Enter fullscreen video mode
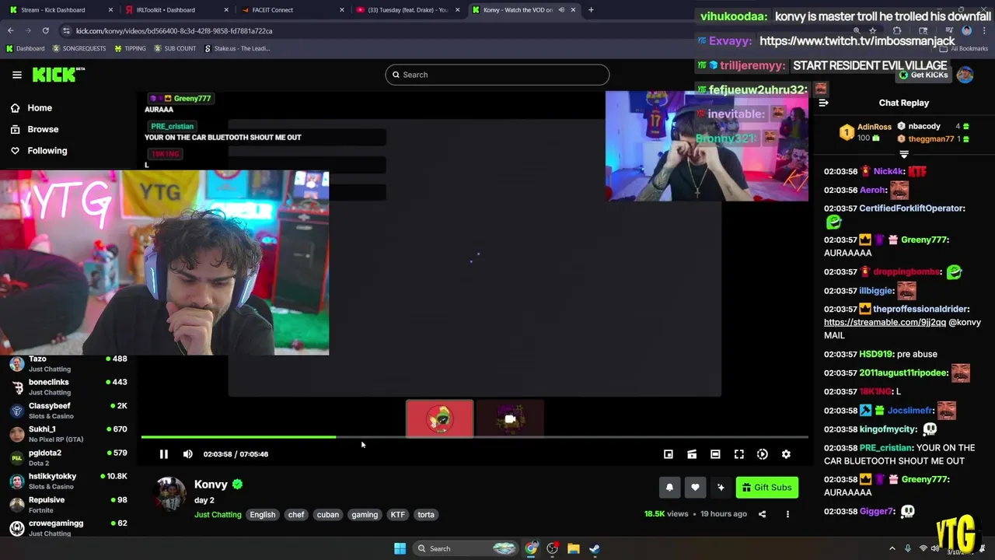The width and height of the screenshot is (995, 560). pos(739,454)
